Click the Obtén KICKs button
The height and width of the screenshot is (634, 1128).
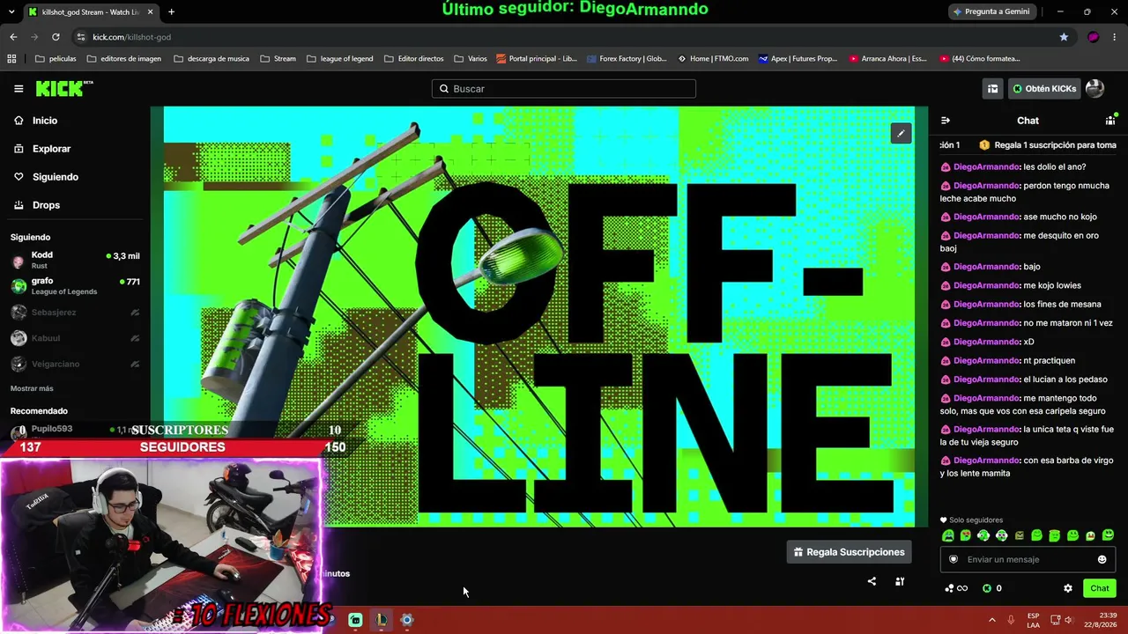(1044, 89)
